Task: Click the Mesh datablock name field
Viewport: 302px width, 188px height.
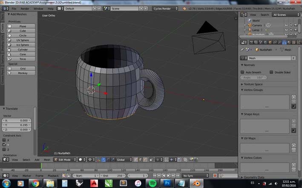Action: pos(269,58)
